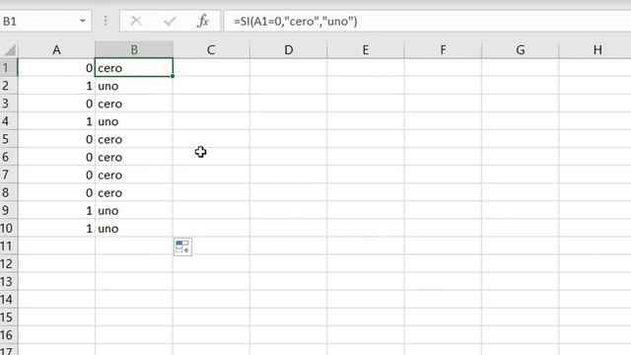631x355 pixels.
Task: Click the fill handle of cell B1
Action: pos(173,76)
